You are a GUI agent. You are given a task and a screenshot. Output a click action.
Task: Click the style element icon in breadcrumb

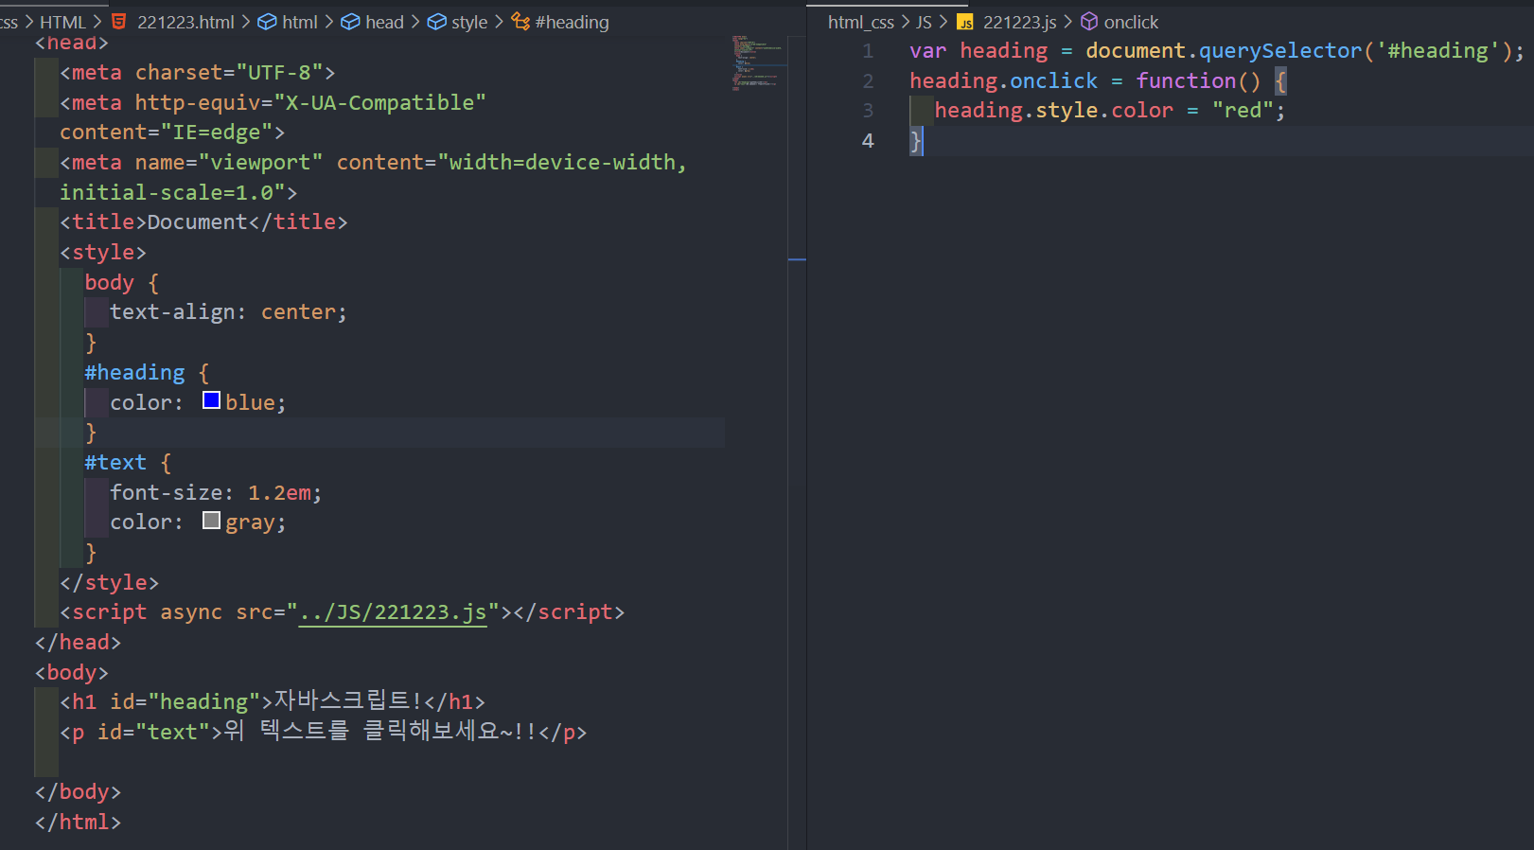436,21
